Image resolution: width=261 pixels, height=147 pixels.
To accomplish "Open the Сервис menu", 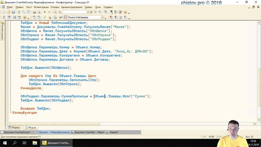I will coord(88,7).
